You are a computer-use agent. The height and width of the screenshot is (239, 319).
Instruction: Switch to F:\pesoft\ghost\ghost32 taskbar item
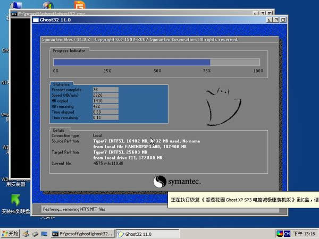[x=82, y=233]
